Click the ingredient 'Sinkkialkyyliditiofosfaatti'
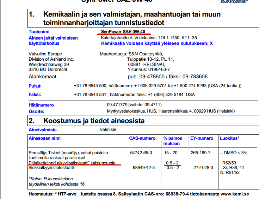 click(x=51, y=168)
